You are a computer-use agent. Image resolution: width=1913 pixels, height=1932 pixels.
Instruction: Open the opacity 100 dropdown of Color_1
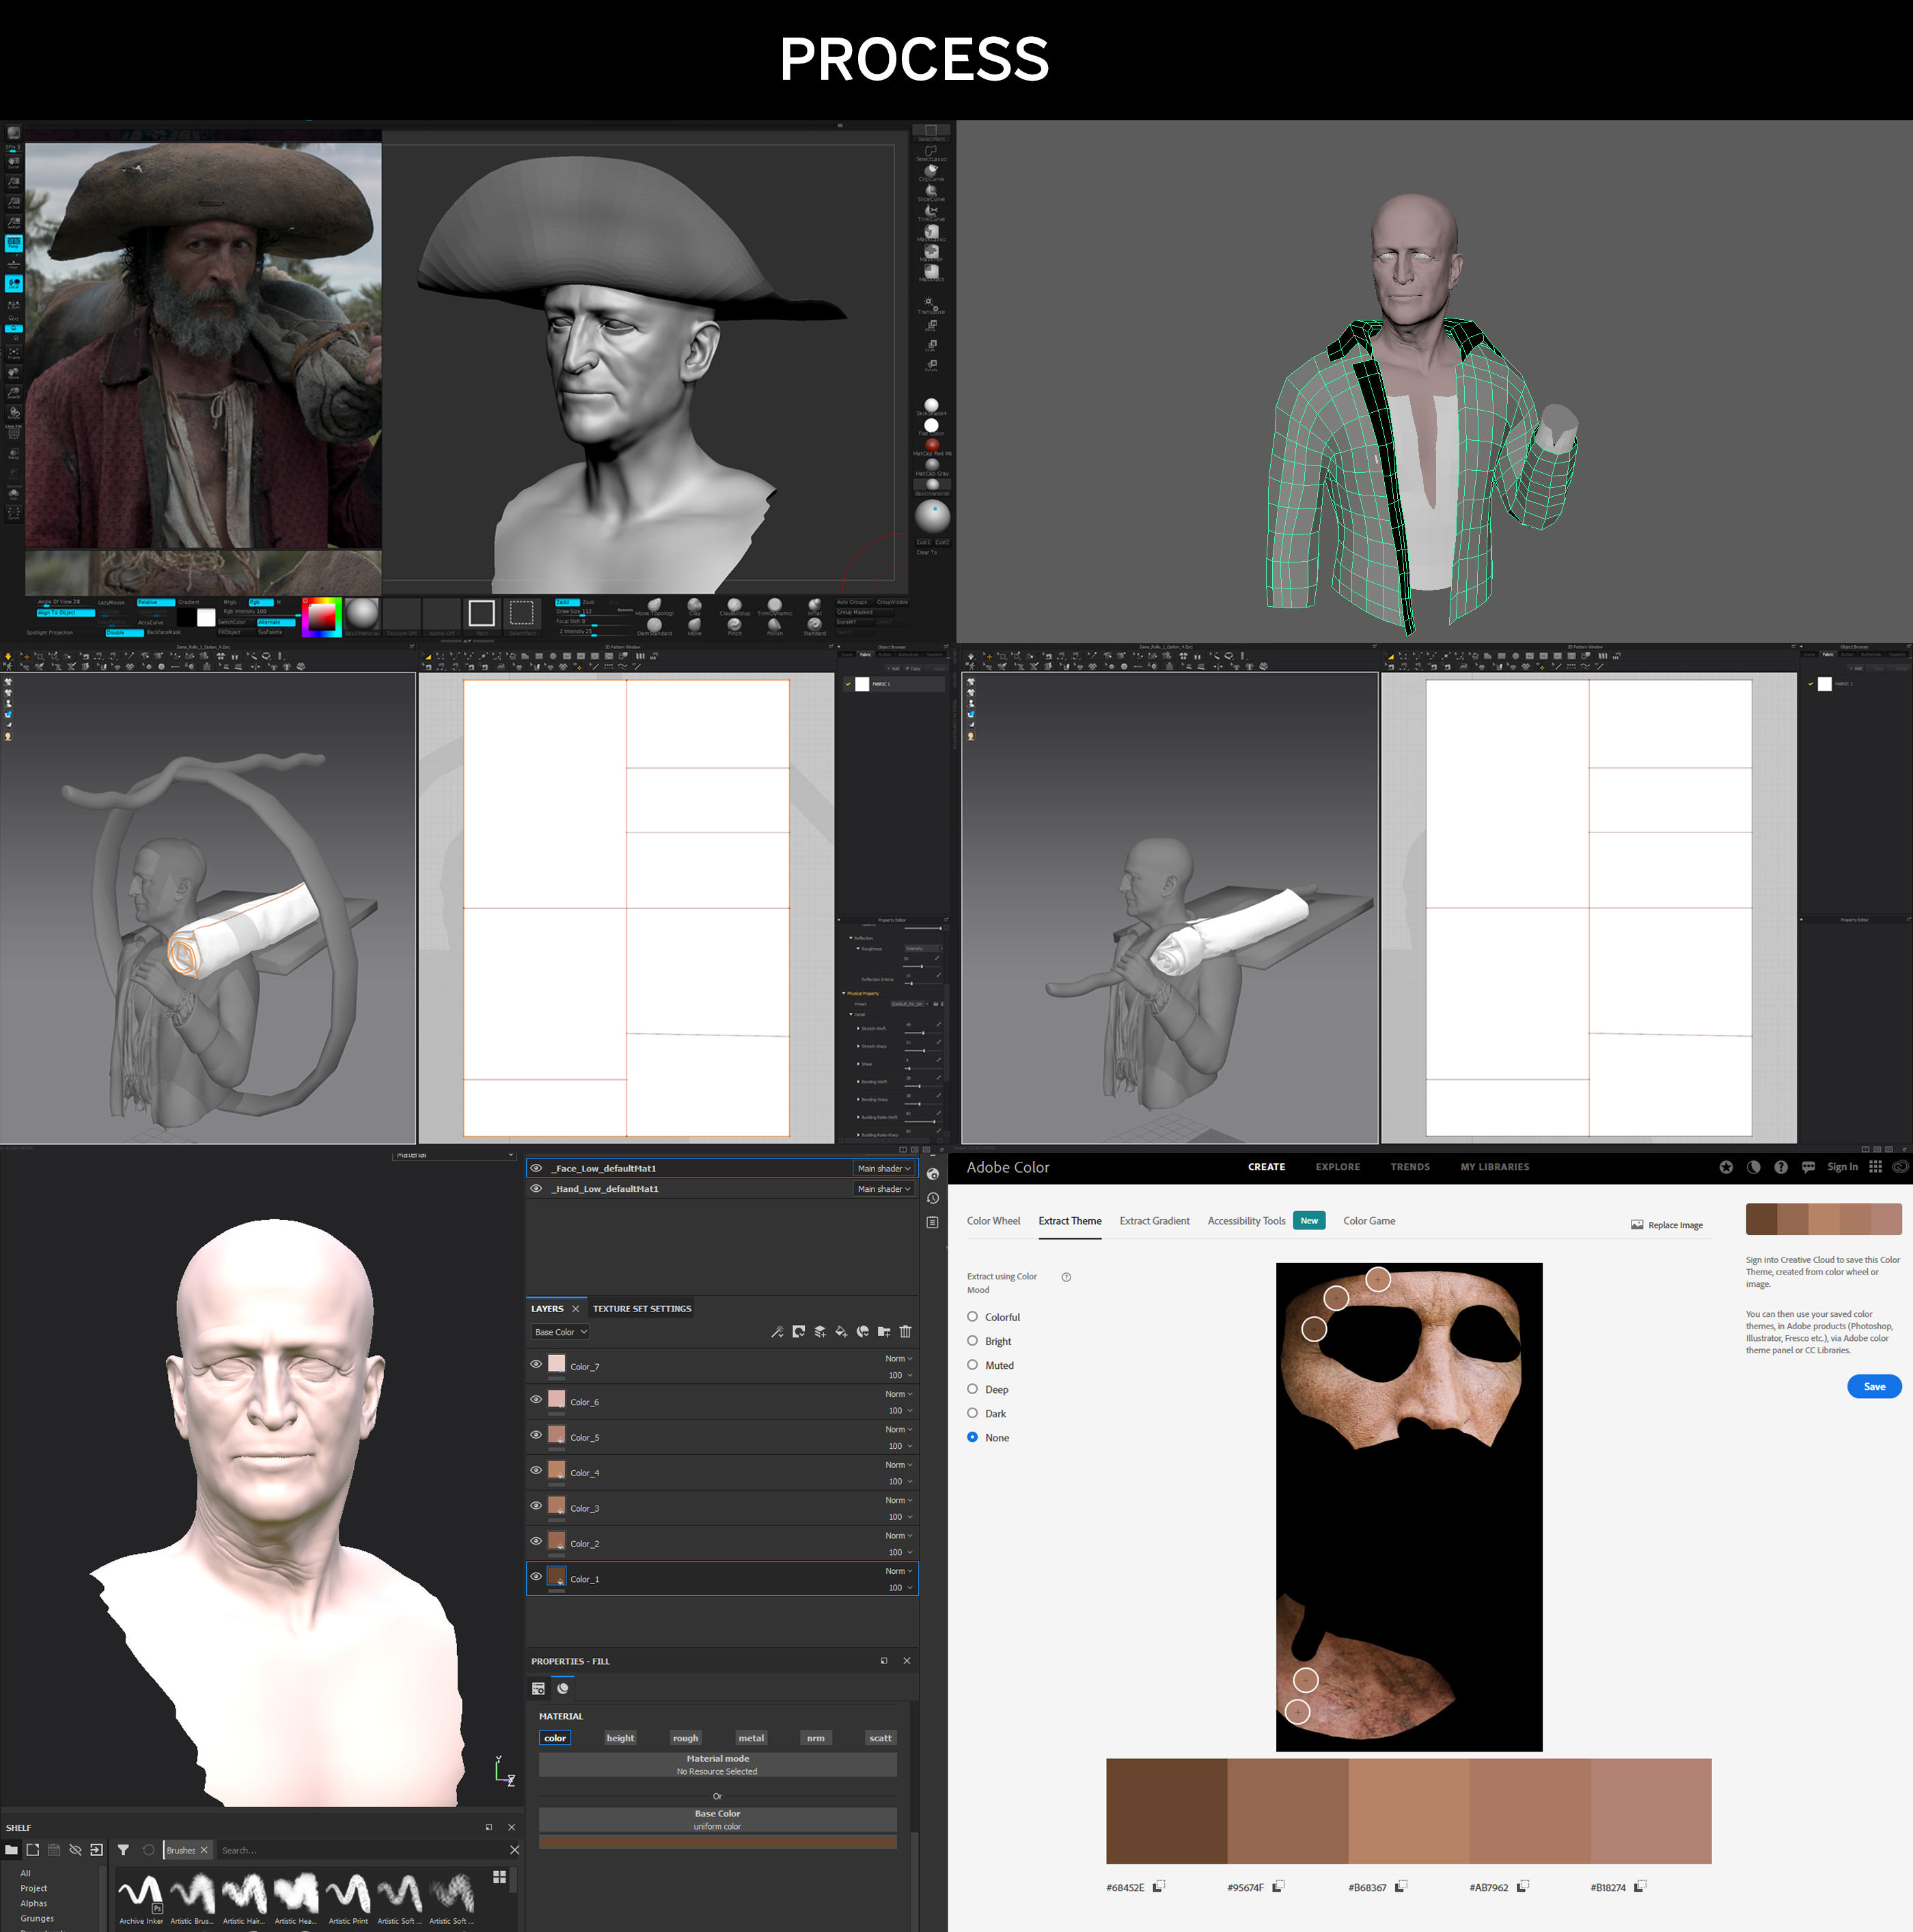pos(900,1588)
